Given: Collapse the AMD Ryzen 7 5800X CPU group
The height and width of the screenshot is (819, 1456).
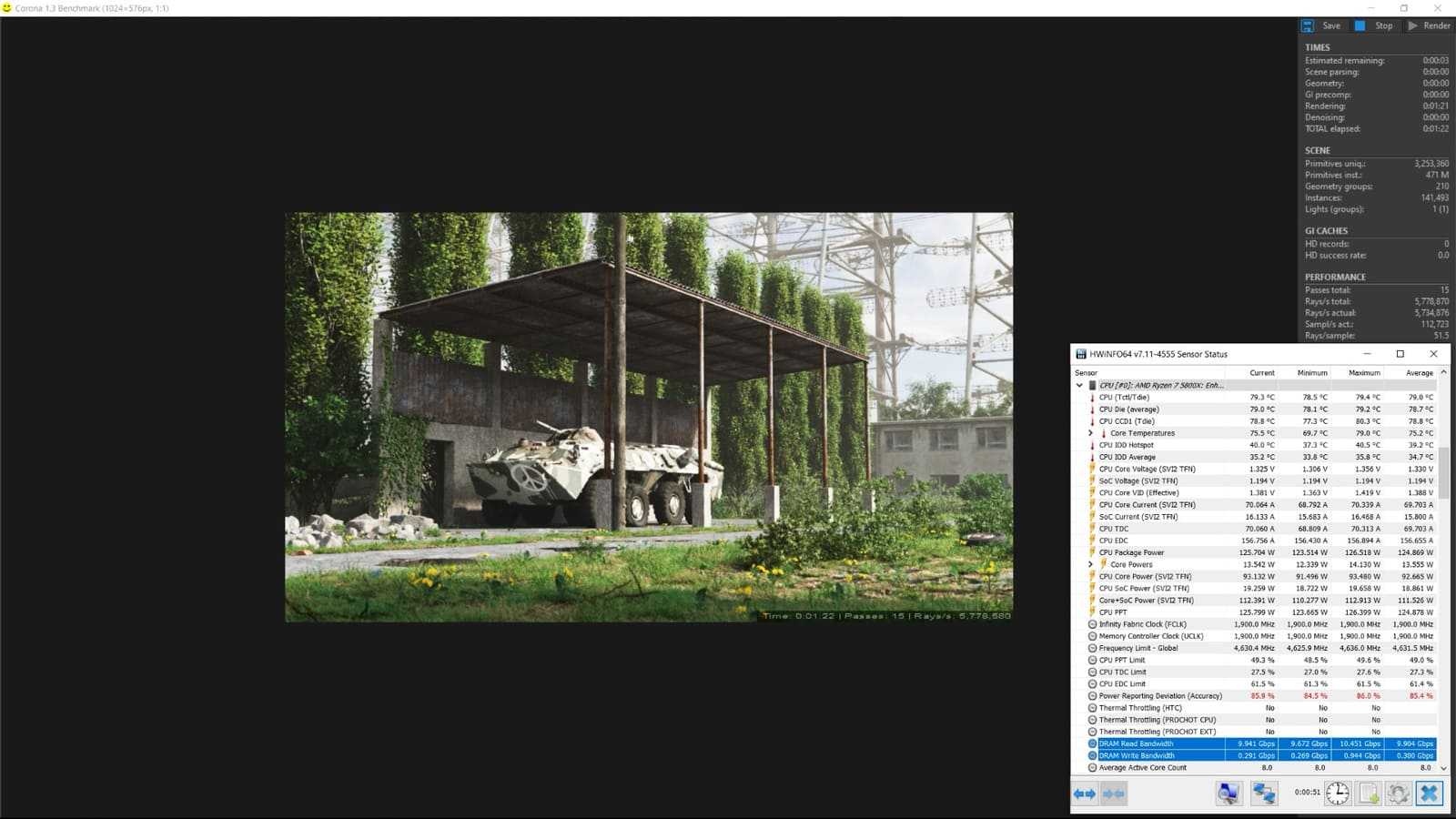Looking at the screenshot, I should click(1080, 385).
